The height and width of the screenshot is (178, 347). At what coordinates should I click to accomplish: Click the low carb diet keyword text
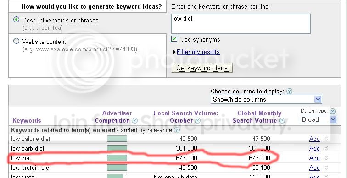pyautogui.click(x=28, y=148)
